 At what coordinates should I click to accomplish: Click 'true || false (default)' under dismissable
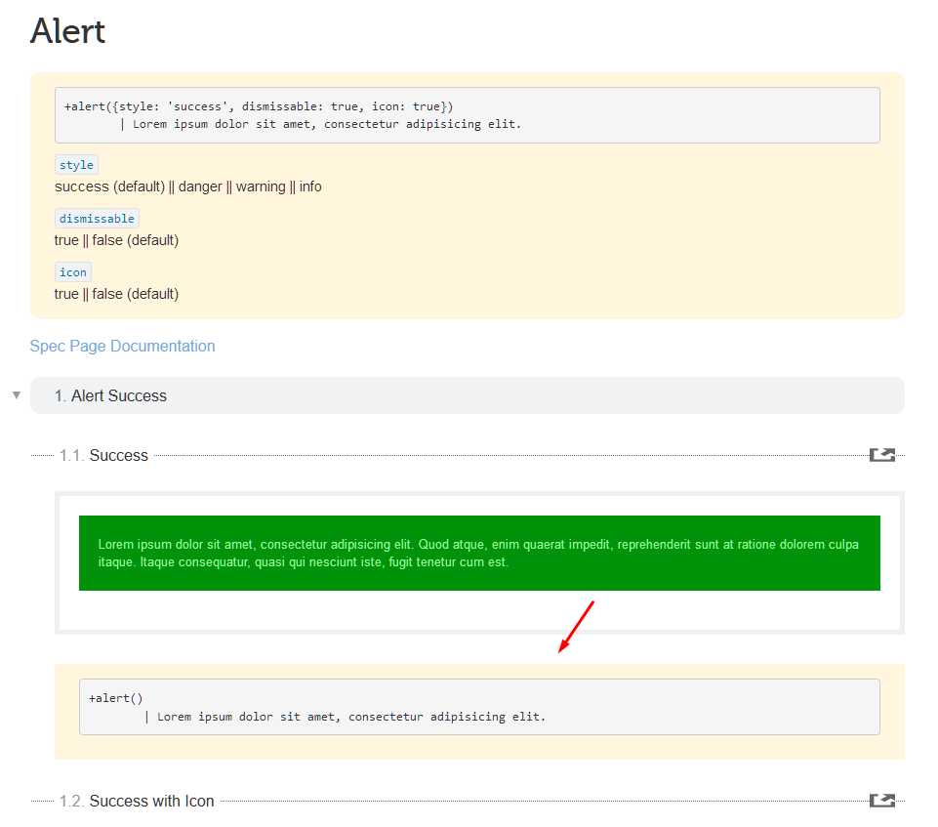(x=117, y=240)
